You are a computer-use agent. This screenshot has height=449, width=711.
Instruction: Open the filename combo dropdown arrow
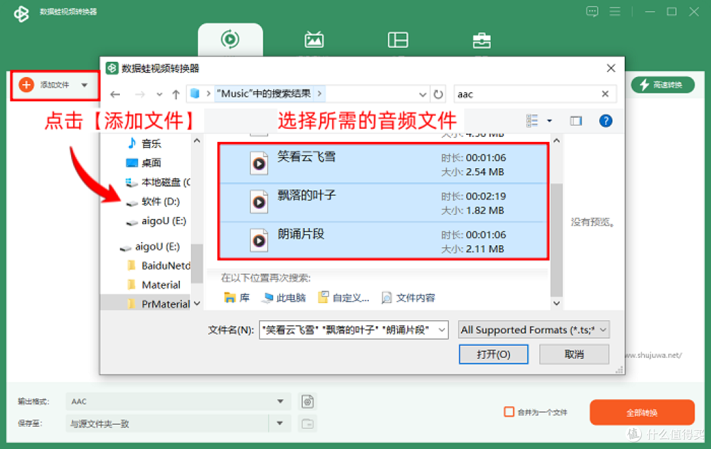click(x=442, y=330)
